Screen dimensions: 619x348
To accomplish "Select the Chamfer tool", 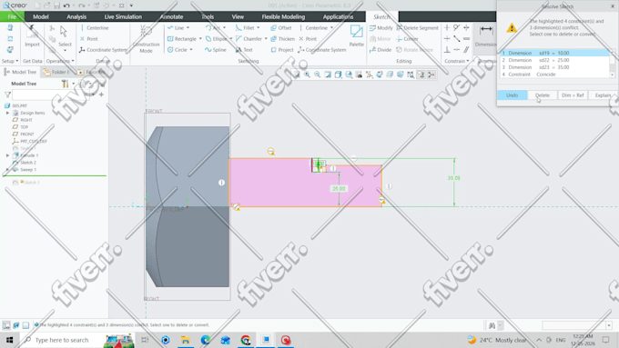I will (x=249, y=39).
